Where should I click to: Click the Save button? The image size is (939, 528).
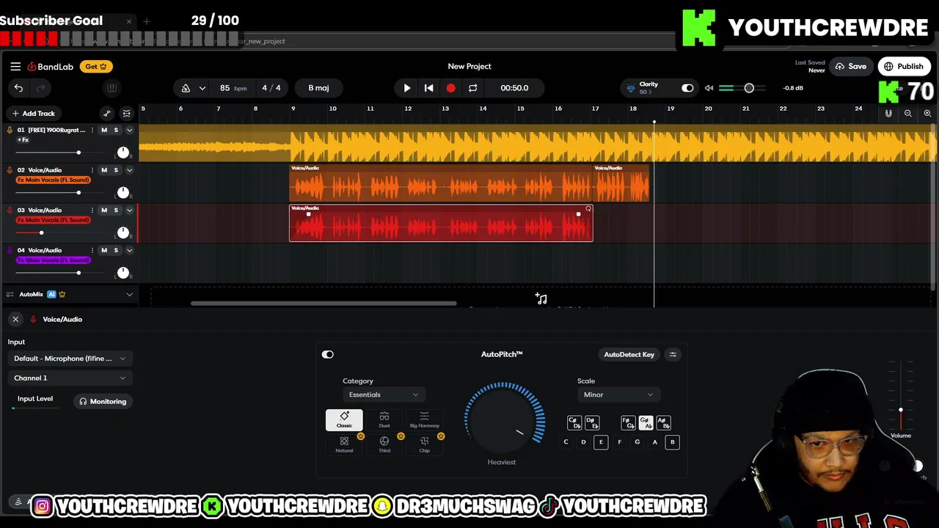(851, 67)
